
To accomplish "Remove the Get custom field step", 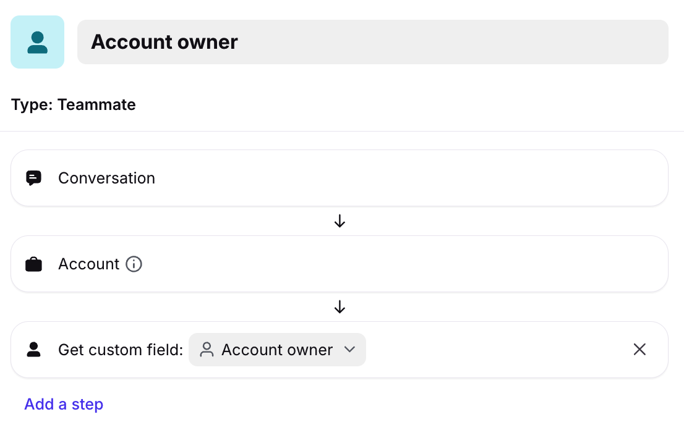I will click(639, 350).
